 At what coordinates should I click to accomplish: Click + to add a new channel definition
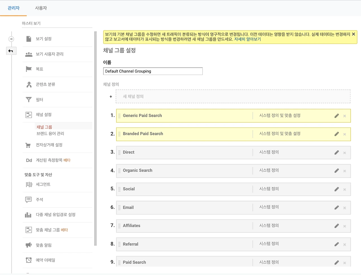pos(111,96)
